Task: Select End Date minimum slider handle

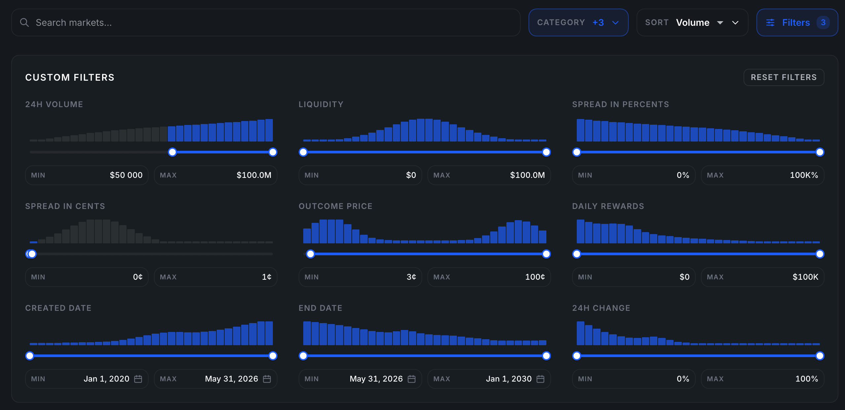Action: click(x=303, y=356)
